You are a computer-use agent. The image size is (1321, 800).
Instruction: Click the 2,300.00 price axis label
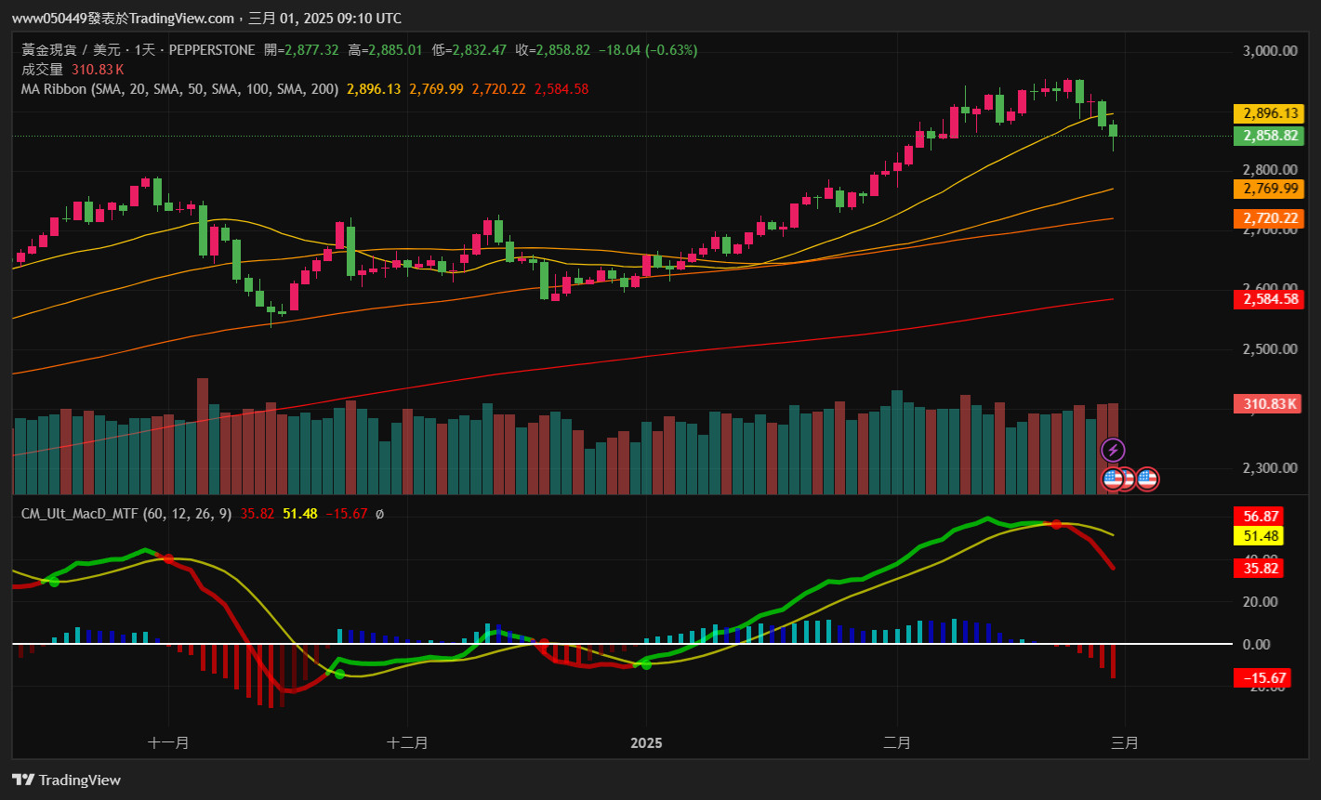coord(1269,468)
